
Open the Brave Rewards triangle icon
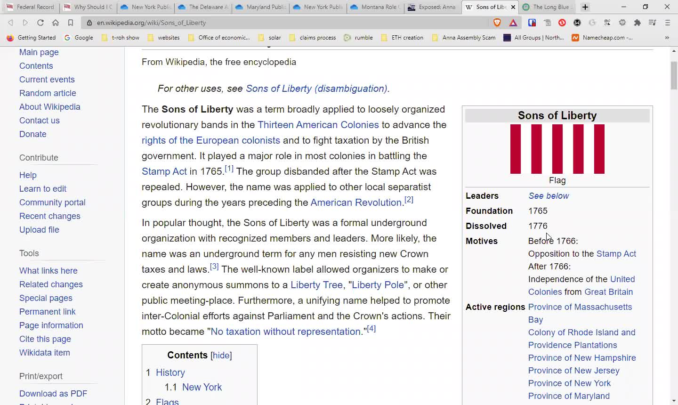[x=513, y=23]
